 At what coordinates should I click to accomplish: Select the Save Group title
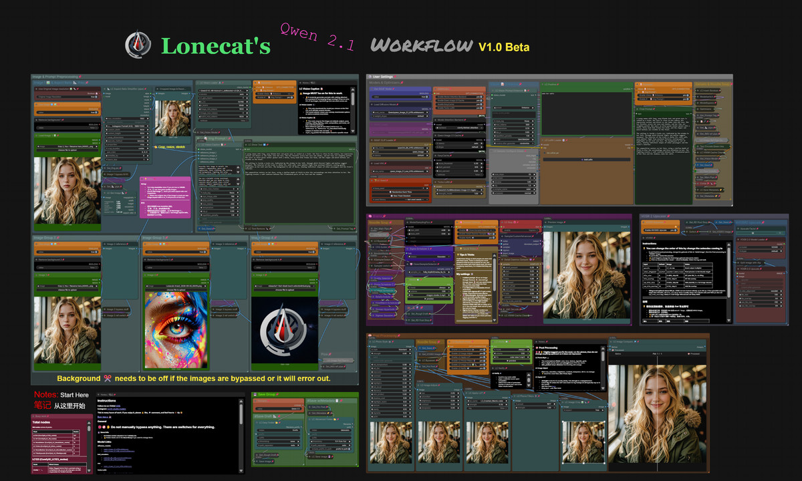click(267, 394)
